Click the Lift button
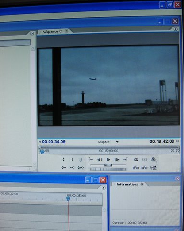184x231 pixels. [136, 167]
